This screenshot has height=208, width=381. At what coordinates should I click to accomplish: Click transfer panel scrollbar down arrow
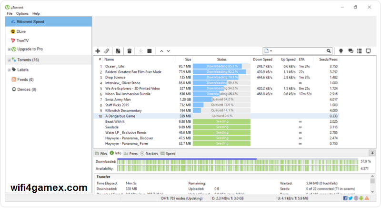point(372,191)
